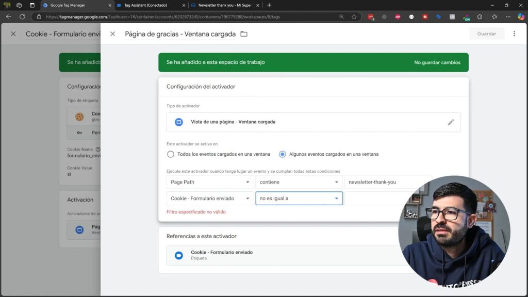Image resolution: width=528 pixels, height=297 pixels.
Task: Open the three-dot more options menu
Action: tap(514, 34)
